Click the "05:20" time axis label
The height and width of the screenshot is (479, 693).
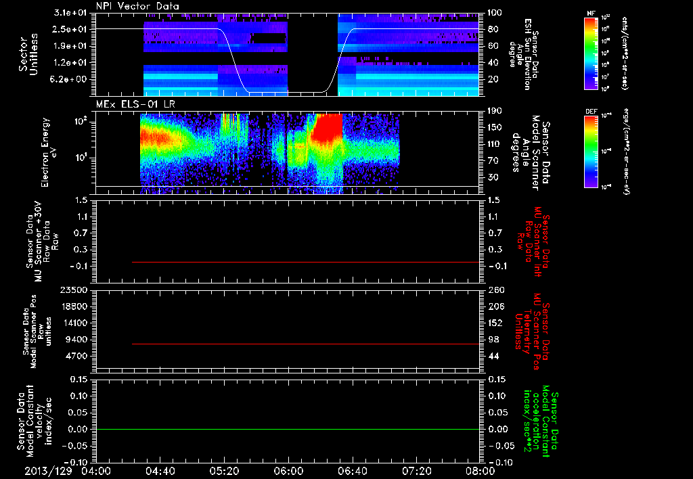click(224, 471)
